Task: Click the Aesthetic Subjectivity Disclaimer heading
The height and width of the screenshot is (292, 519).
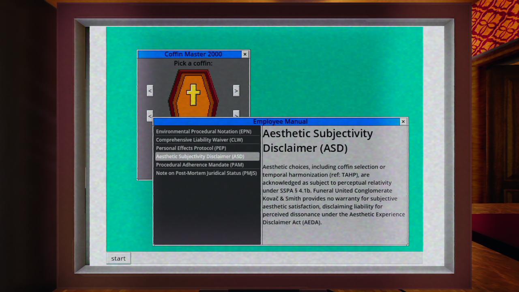Action: pos(317,140)
